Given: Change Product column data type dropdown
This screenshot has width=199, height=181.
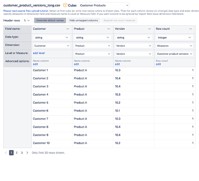Looking at the screenshot, I should pos(93,37).
